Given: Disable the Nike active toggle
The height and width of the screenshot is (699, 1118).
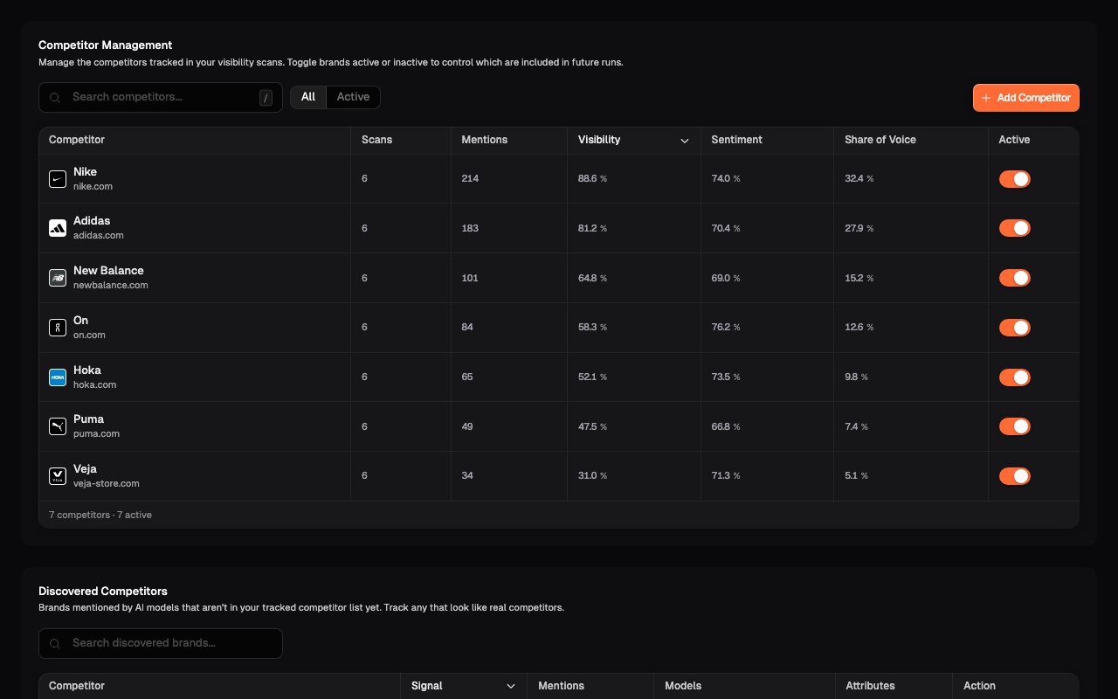Looking at the screenshot, I should pyautogui.click(x=1015, y=179).
